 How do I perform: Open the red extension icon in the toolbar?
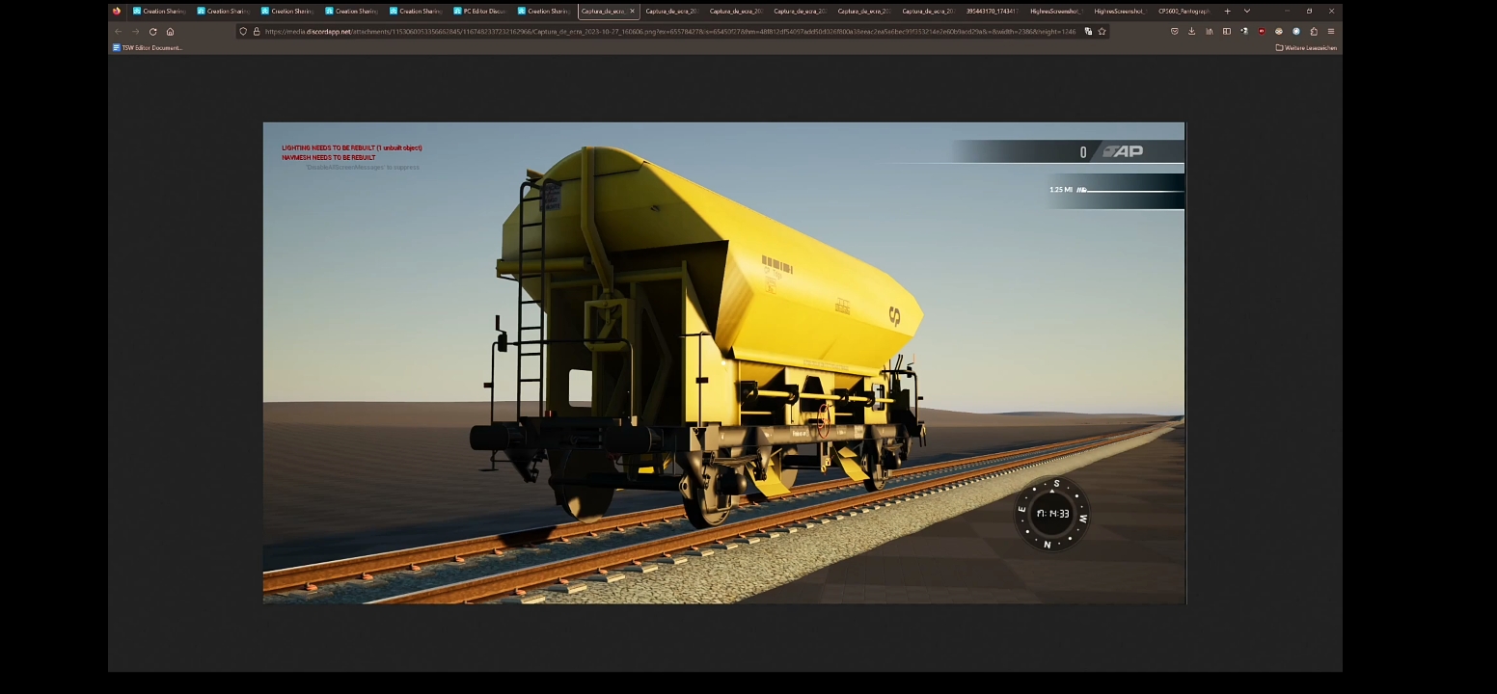pyautogui.click(x=1261, y=32)
